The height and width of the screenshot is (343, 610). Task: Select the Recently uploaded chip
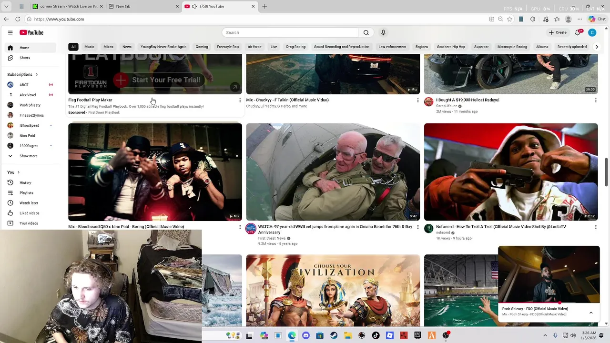pyautogui.click(x=572, y=47)
